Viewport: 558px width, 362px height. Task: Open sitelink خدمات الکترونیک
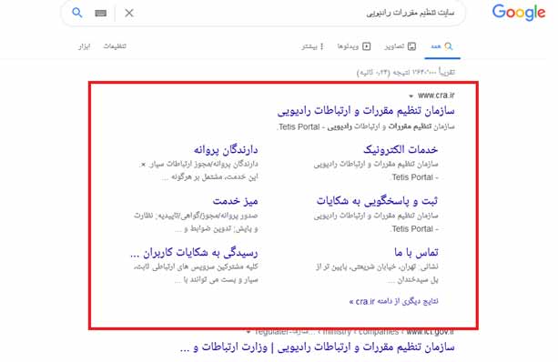401,150
